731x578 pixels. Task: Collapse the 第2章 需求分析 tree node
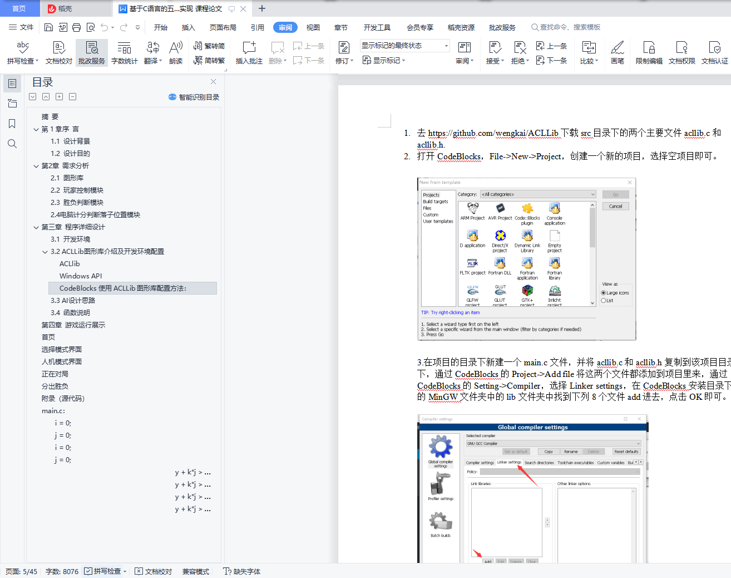pyautogui.click(x=36, y=166)
